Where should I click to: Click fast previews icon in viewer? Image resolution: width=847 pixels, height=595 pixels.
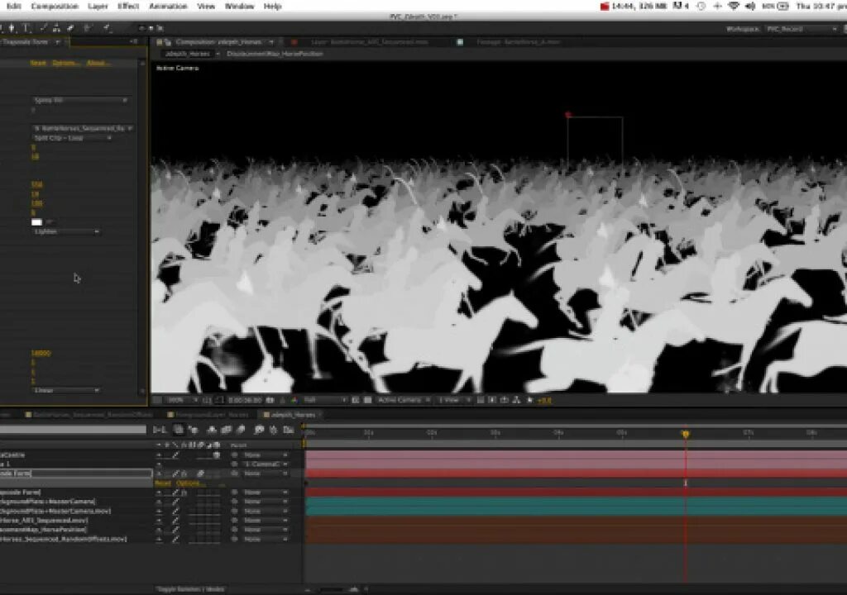pos(492,400)
